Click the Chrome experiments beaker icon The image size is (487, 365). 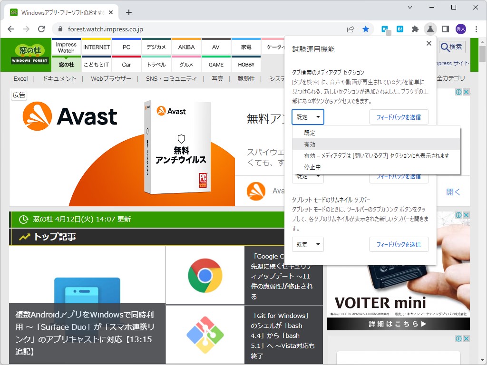click(x=430, y=29)
